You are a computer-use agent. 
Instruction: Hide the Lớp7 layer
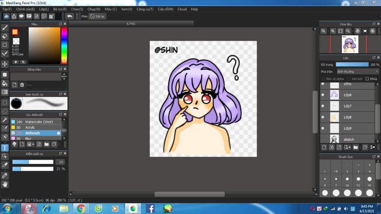coord(323,106)
